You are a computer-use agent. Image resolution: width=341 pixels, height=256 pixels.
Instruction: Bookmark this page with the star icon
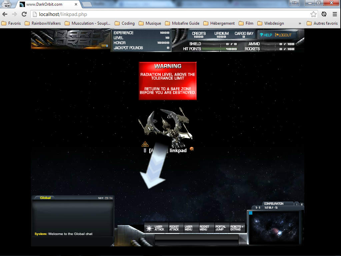(313, 14)
